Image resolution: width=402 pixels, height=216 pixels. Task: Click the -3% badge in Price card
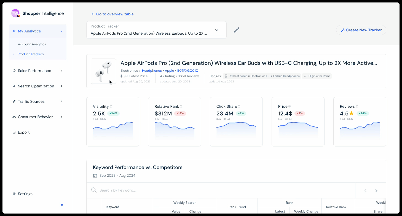click(299, 113)
